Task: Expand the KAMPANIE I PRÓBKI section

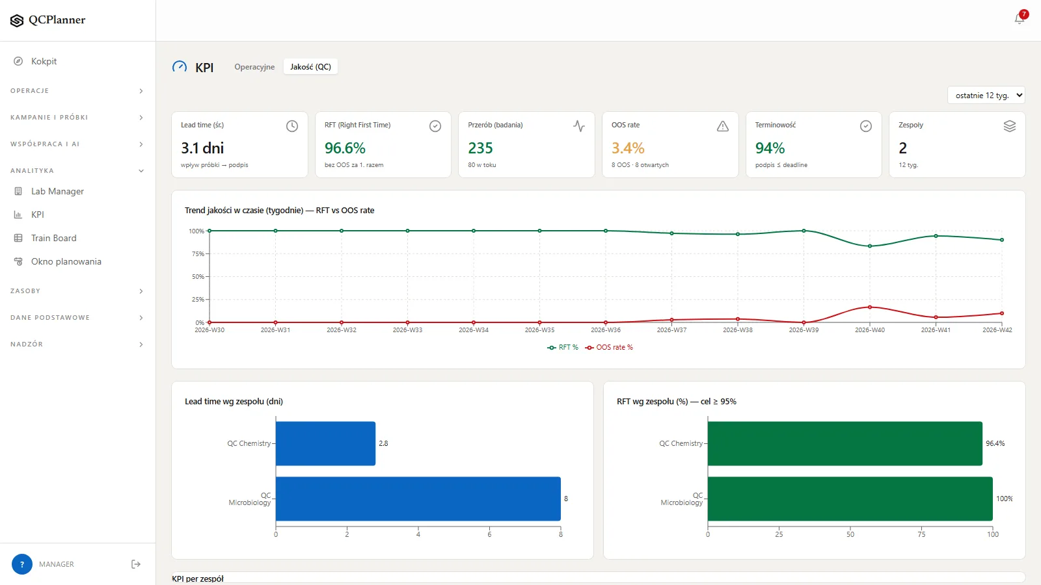Action: click(77, 118)
